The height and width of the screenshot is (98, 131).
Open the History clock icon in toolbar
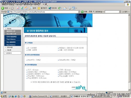tap(60, 8)
